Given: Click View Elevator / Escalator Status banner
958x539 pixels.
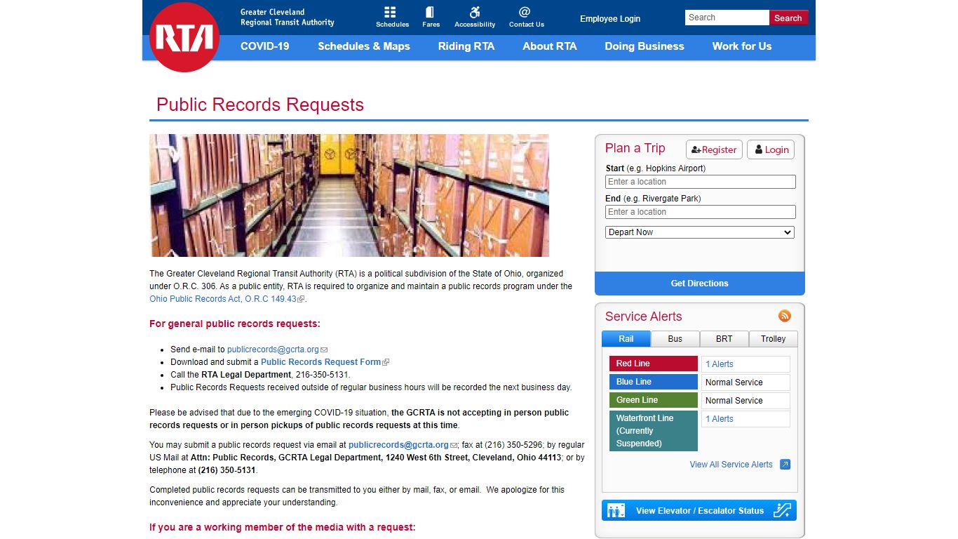Looking at the screenshot, I should click(x=699, y=510).
